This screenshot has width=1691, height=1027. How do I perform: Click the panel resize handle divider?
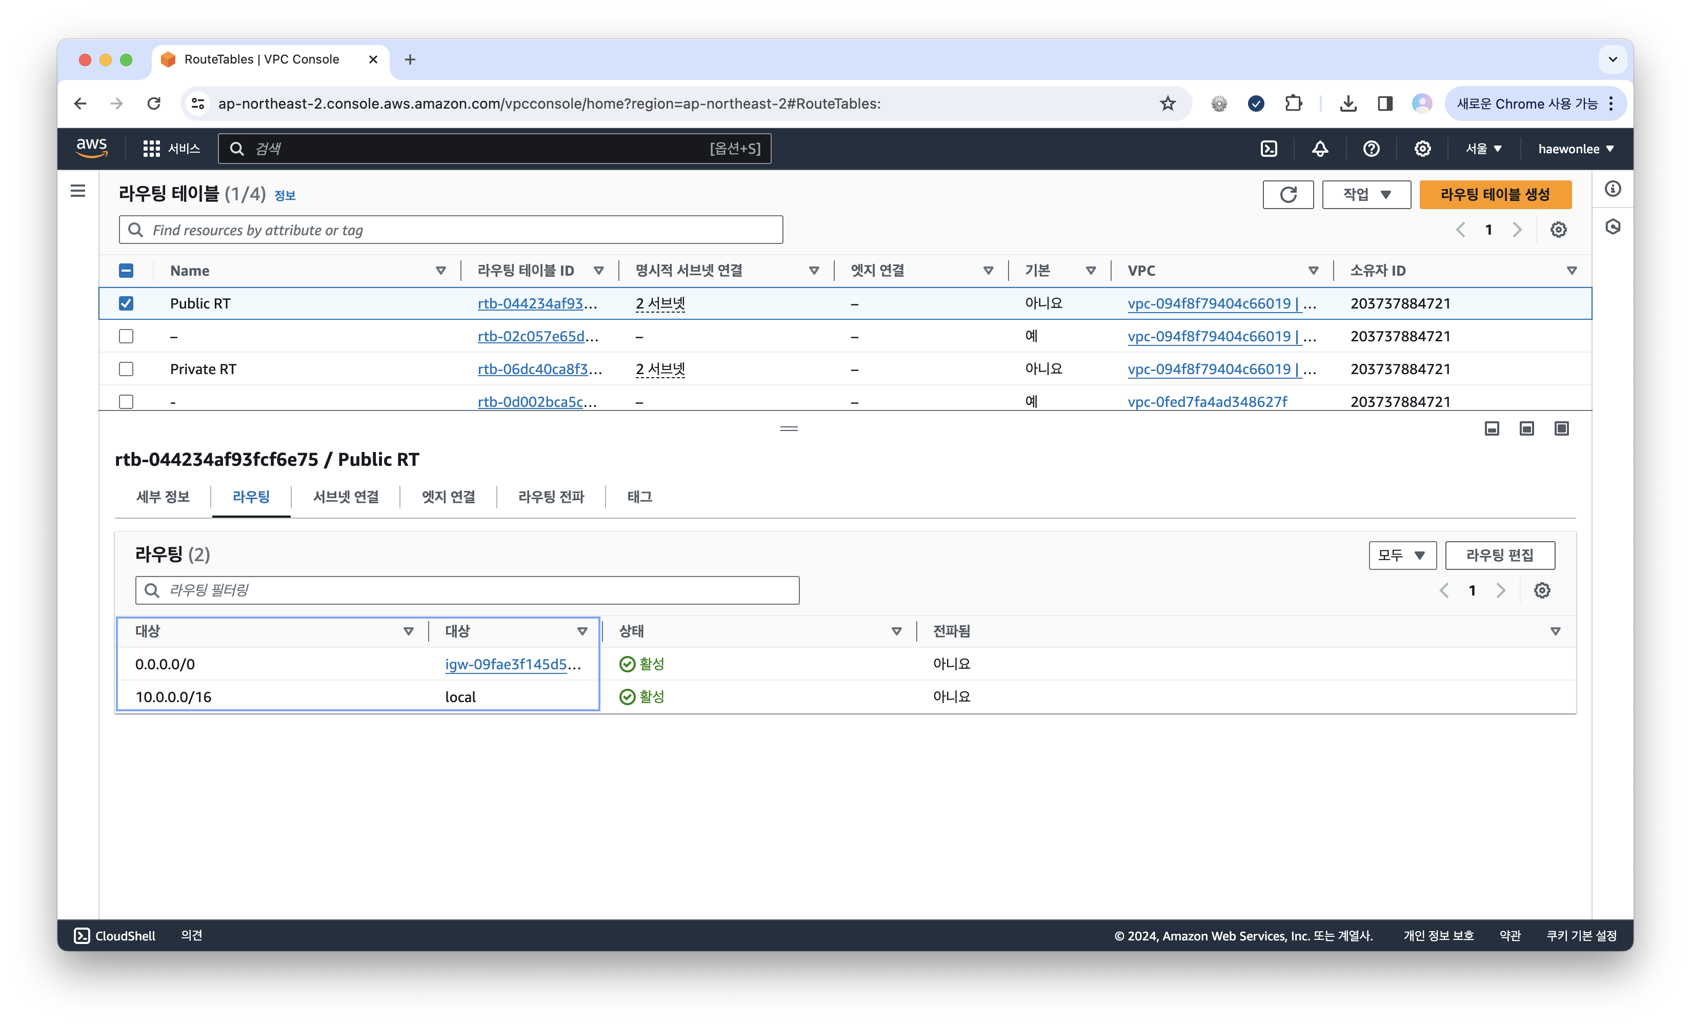click(789, 429)
